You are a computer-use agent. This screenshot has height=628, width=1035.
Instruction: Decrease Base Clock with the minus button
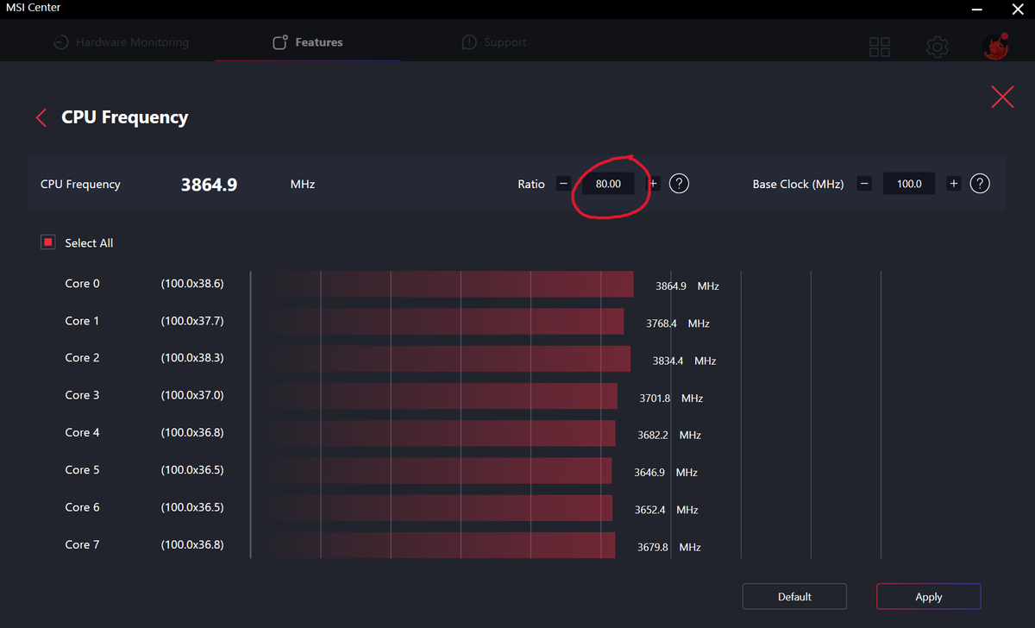coord(863,183)
